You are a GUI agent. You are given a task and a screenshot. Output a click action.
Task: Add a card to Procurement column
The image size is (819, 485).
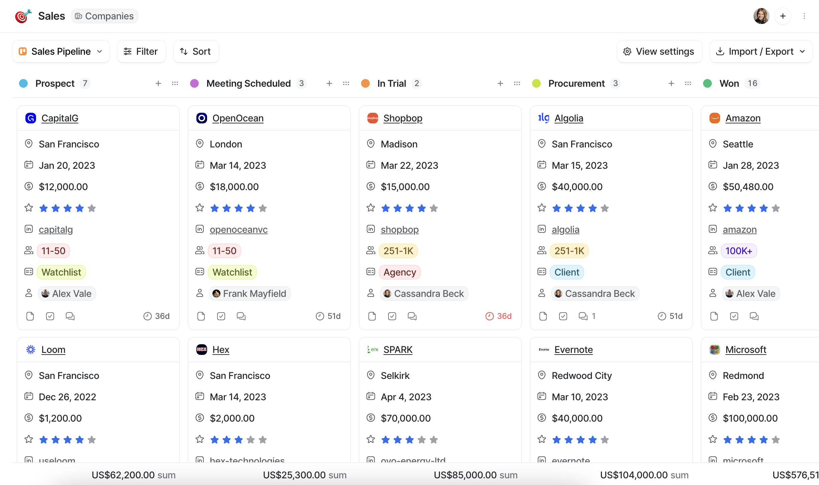tap(671, 83)
